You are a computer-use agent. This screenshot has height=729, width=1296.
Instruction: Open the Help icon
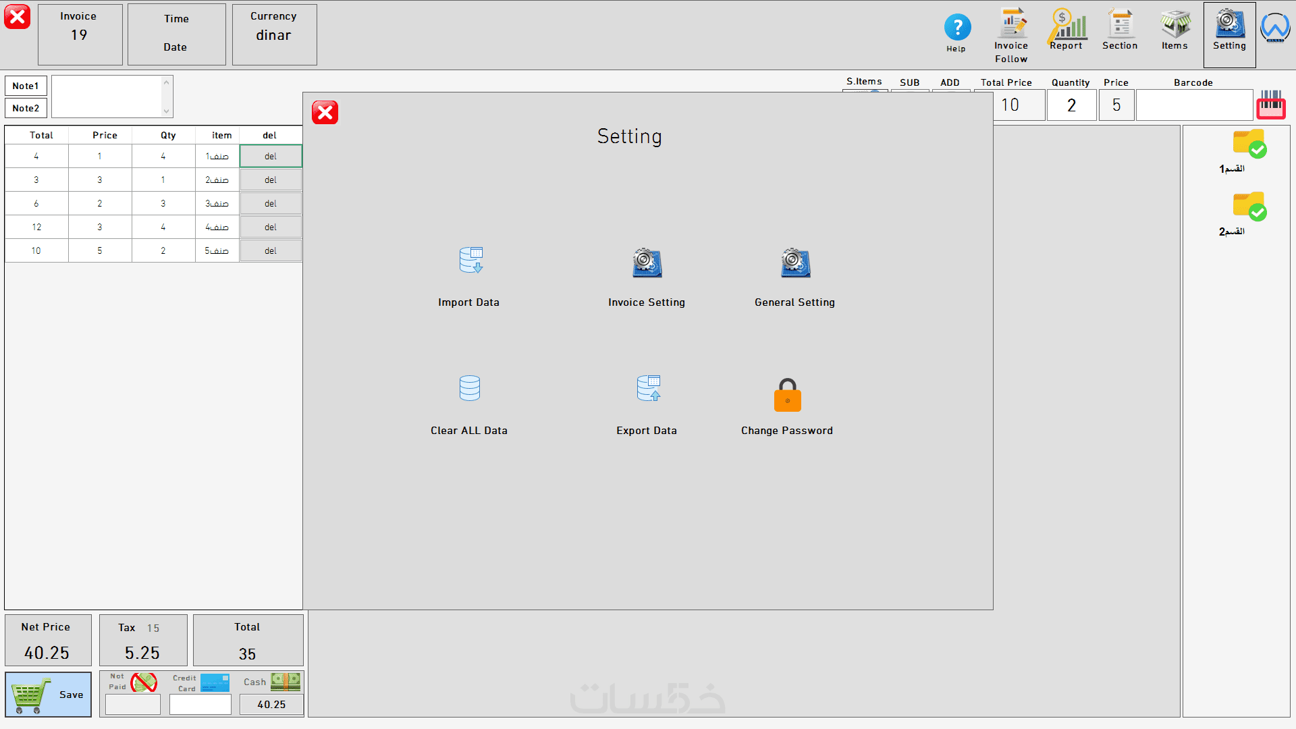[x=956, y=28]
